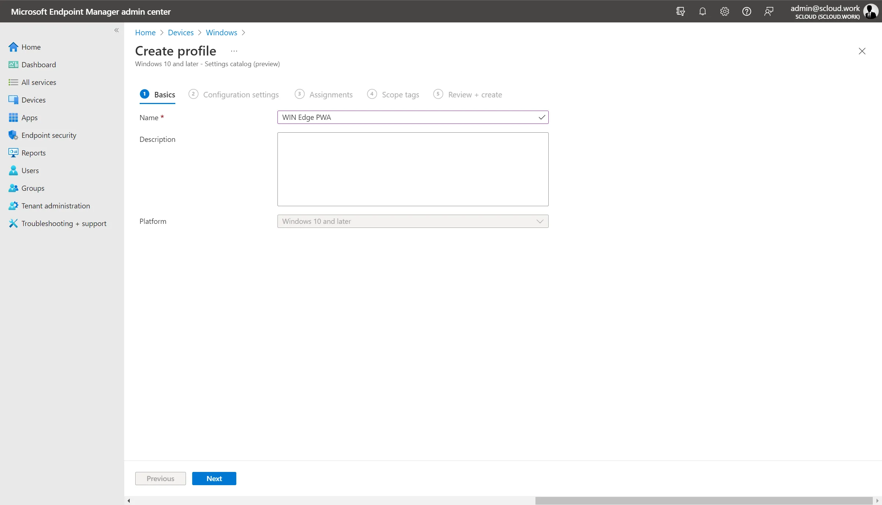Click the Endpoint security shield icon
Image resolution: width=882 pixels, height=505 pixels.
[x=13, y=135]
